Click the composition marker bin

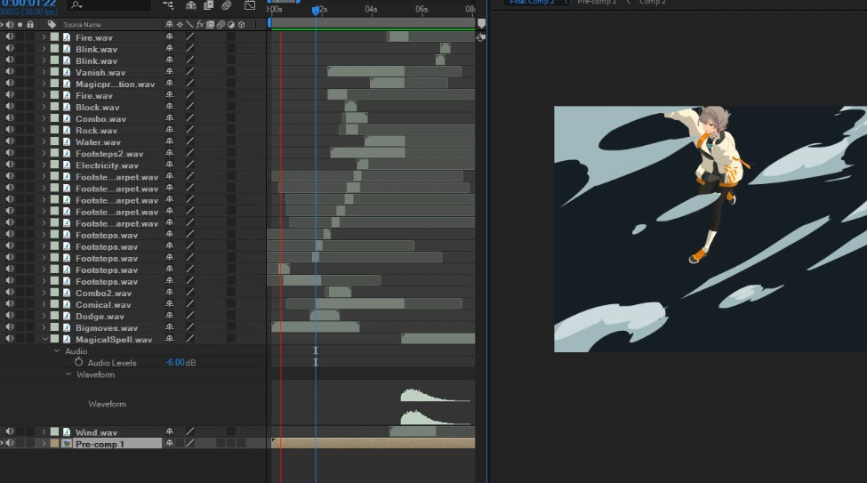[x=481, y=23]
